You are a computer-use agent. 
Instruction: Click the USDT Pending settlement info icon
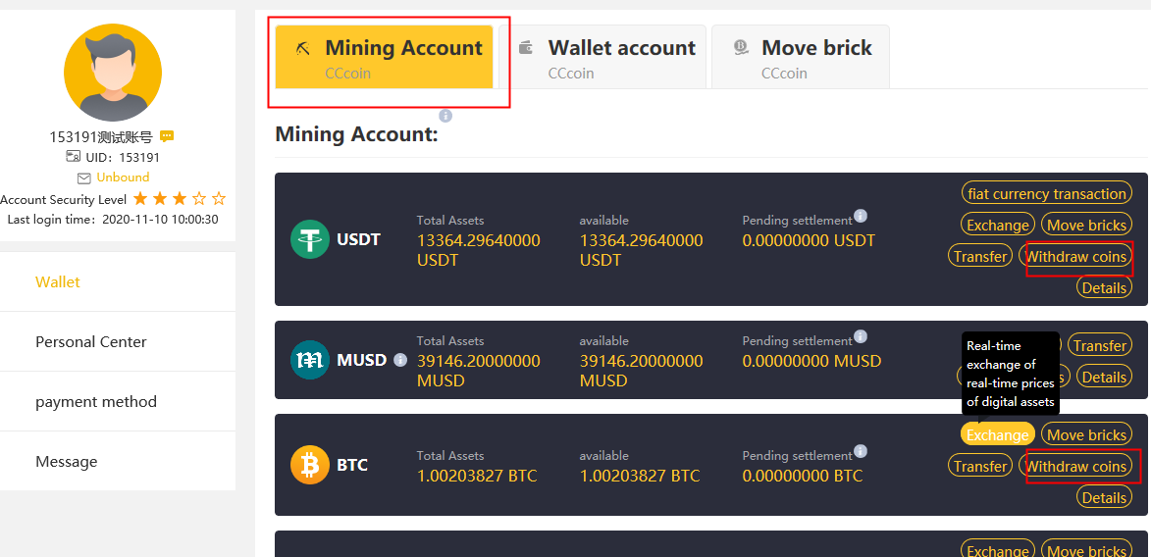point(861,217)
